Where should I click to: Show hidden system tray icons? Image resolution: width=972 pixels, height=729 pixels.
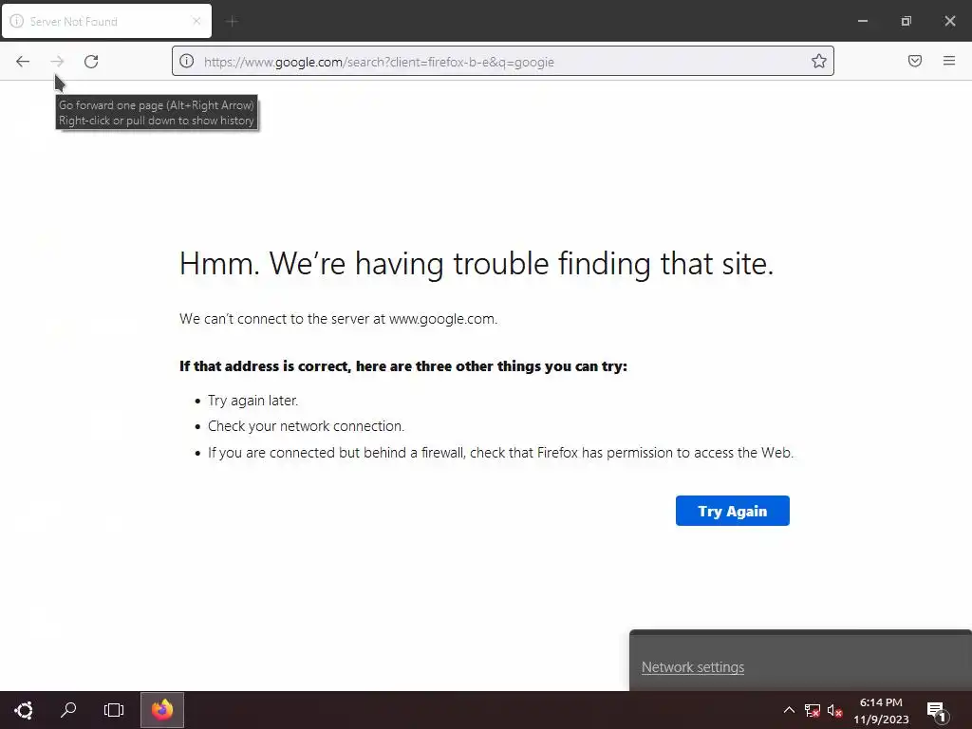(789, 710)
